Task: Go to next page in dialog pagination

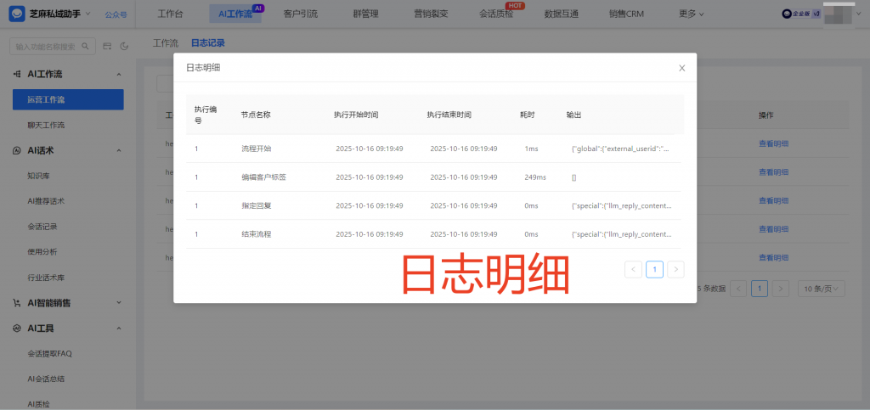Action: 675,269
